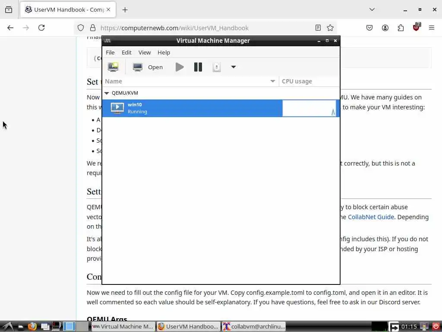Click the Run (play) VM button
Screen dimensions: 442x332
coord(180,67)
